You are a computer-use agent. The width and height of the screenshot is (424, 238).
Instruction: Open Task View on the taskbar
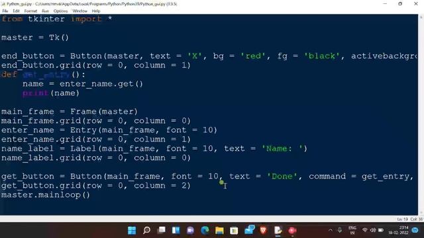click(x=162, y=231)
